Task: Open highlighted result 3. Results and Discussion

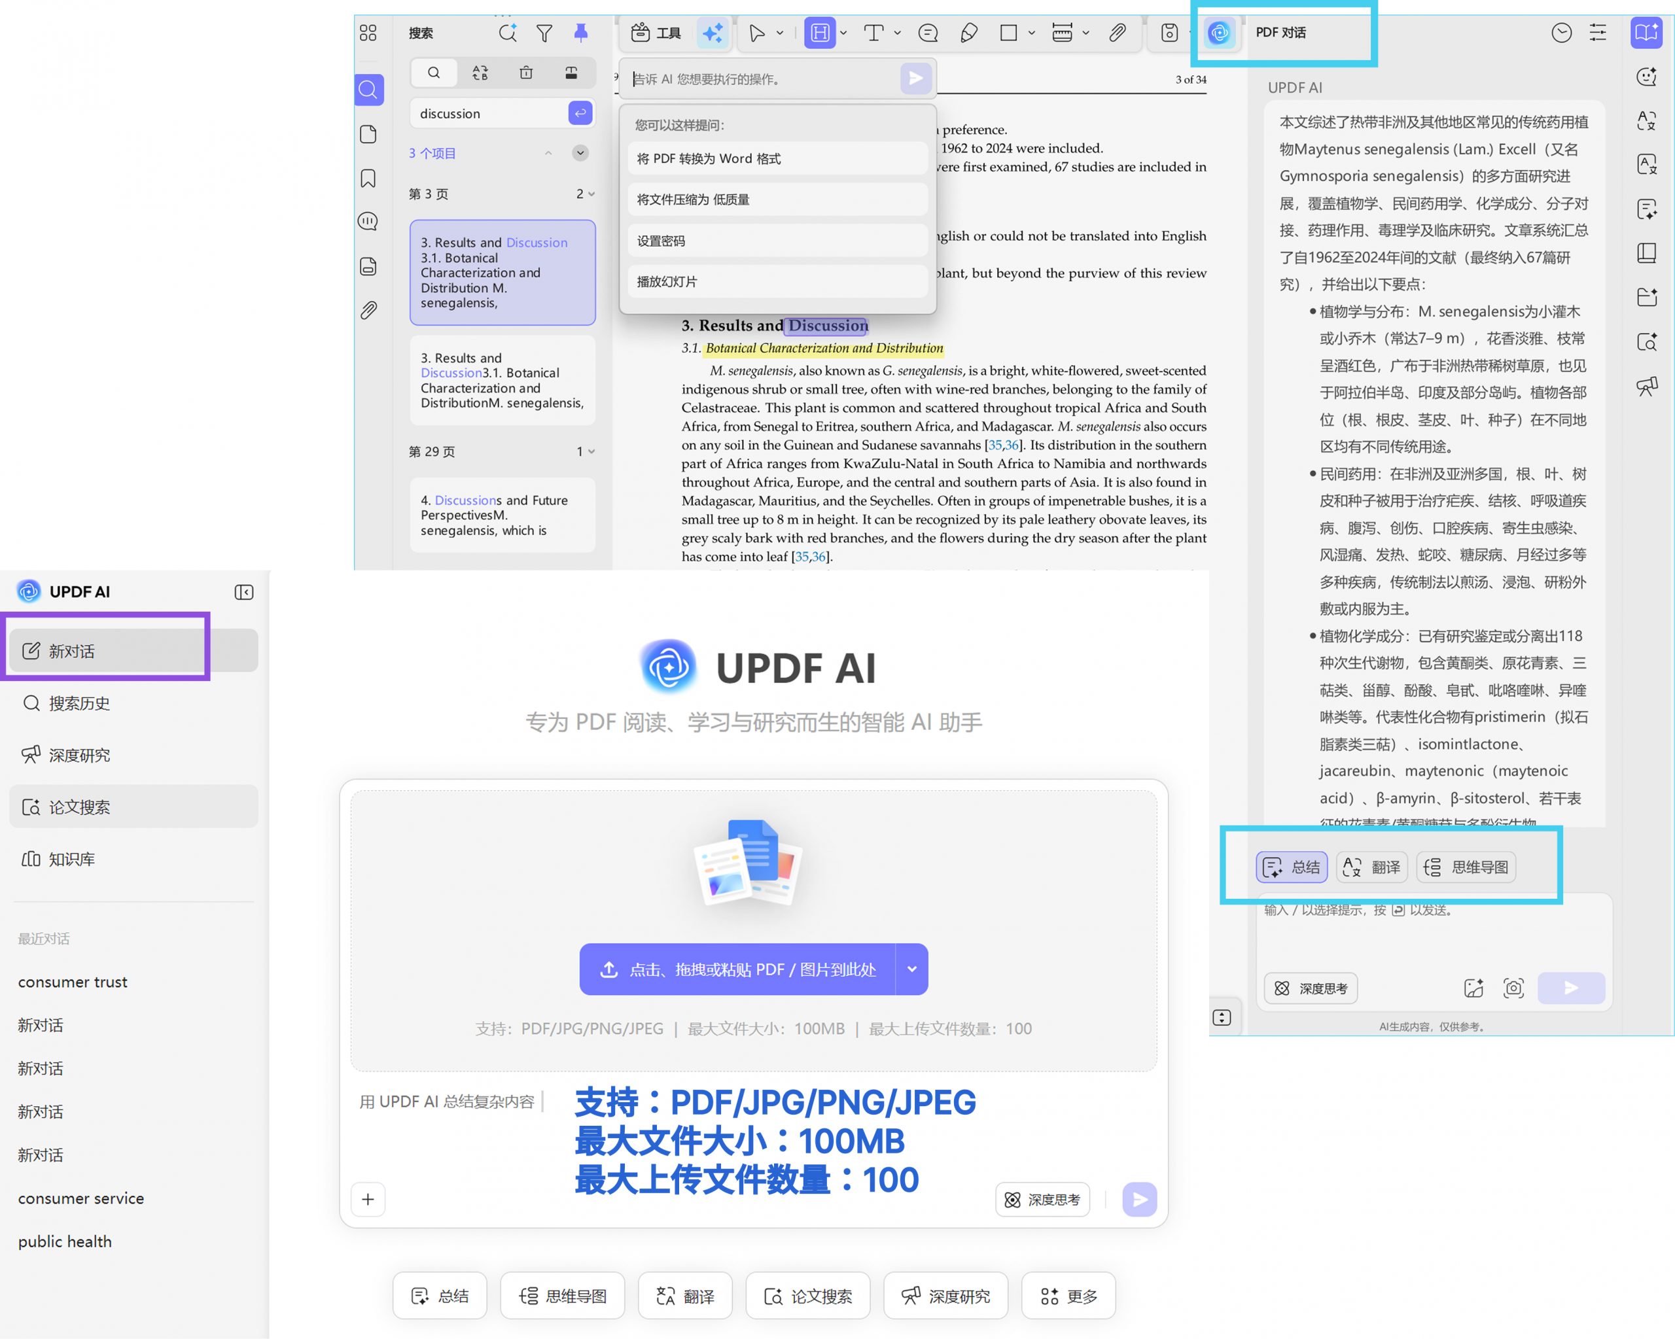Action: [x=502, y=273]
